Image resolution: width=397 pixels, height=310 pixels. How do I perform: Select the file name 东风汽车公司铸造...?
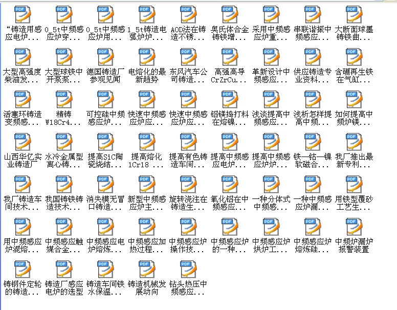[188, 76]
